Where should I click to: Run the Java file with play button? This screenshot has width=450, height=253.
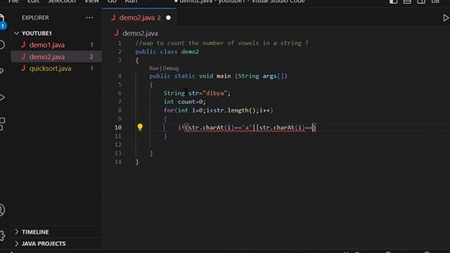click(x=446, y=18)
